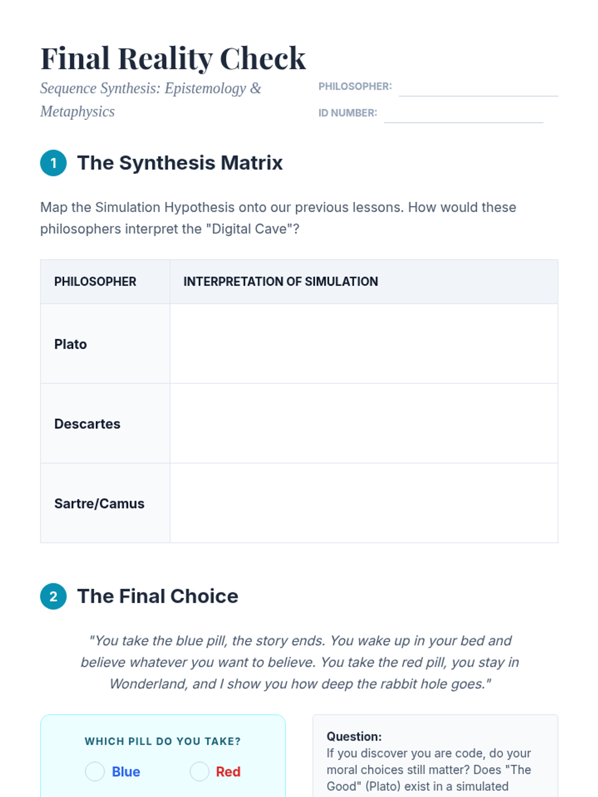The width and height of the screenshot is (598, 797).
Task: Click the Final Choice heading
Action: coord(157,596)
